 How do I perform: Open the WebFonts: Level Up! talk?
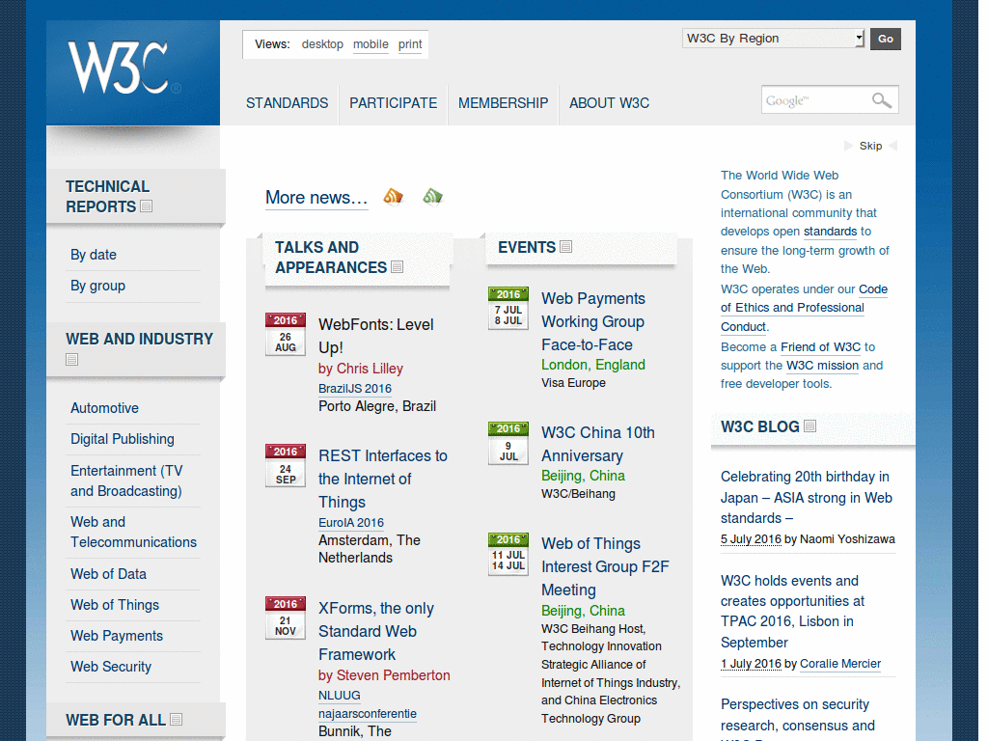(376, 336)
